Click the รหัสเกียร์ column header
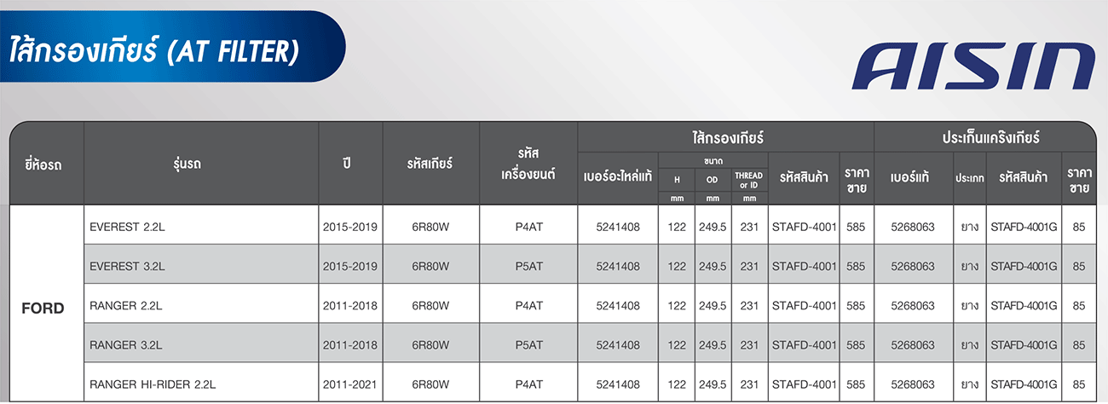Image resolution: width=1108 pixels, height=404 pixels. click(430, 162)
